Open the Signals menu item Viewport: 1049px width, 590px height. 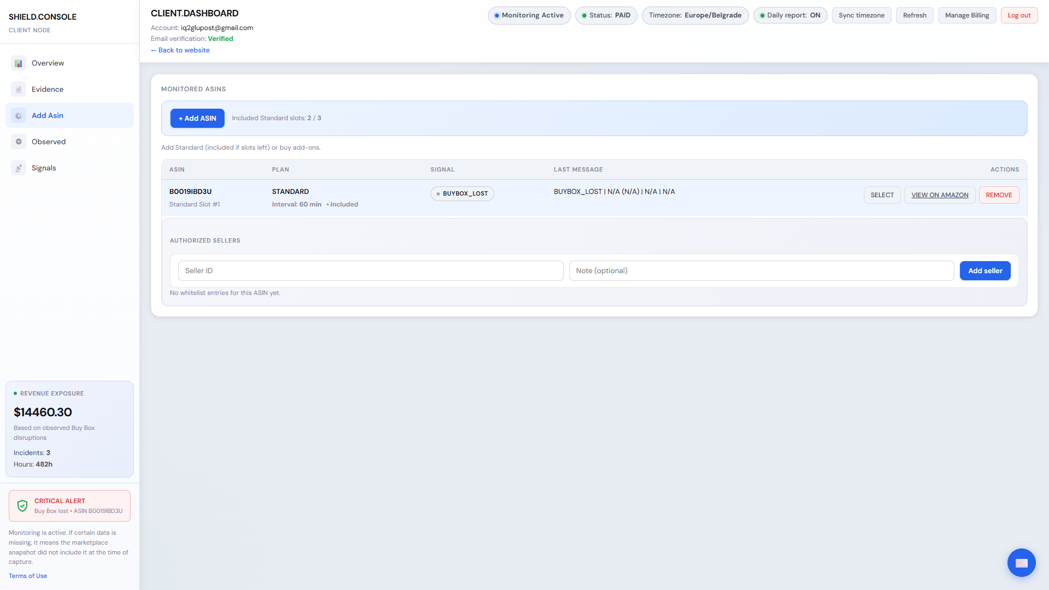(x=44, y=168)
